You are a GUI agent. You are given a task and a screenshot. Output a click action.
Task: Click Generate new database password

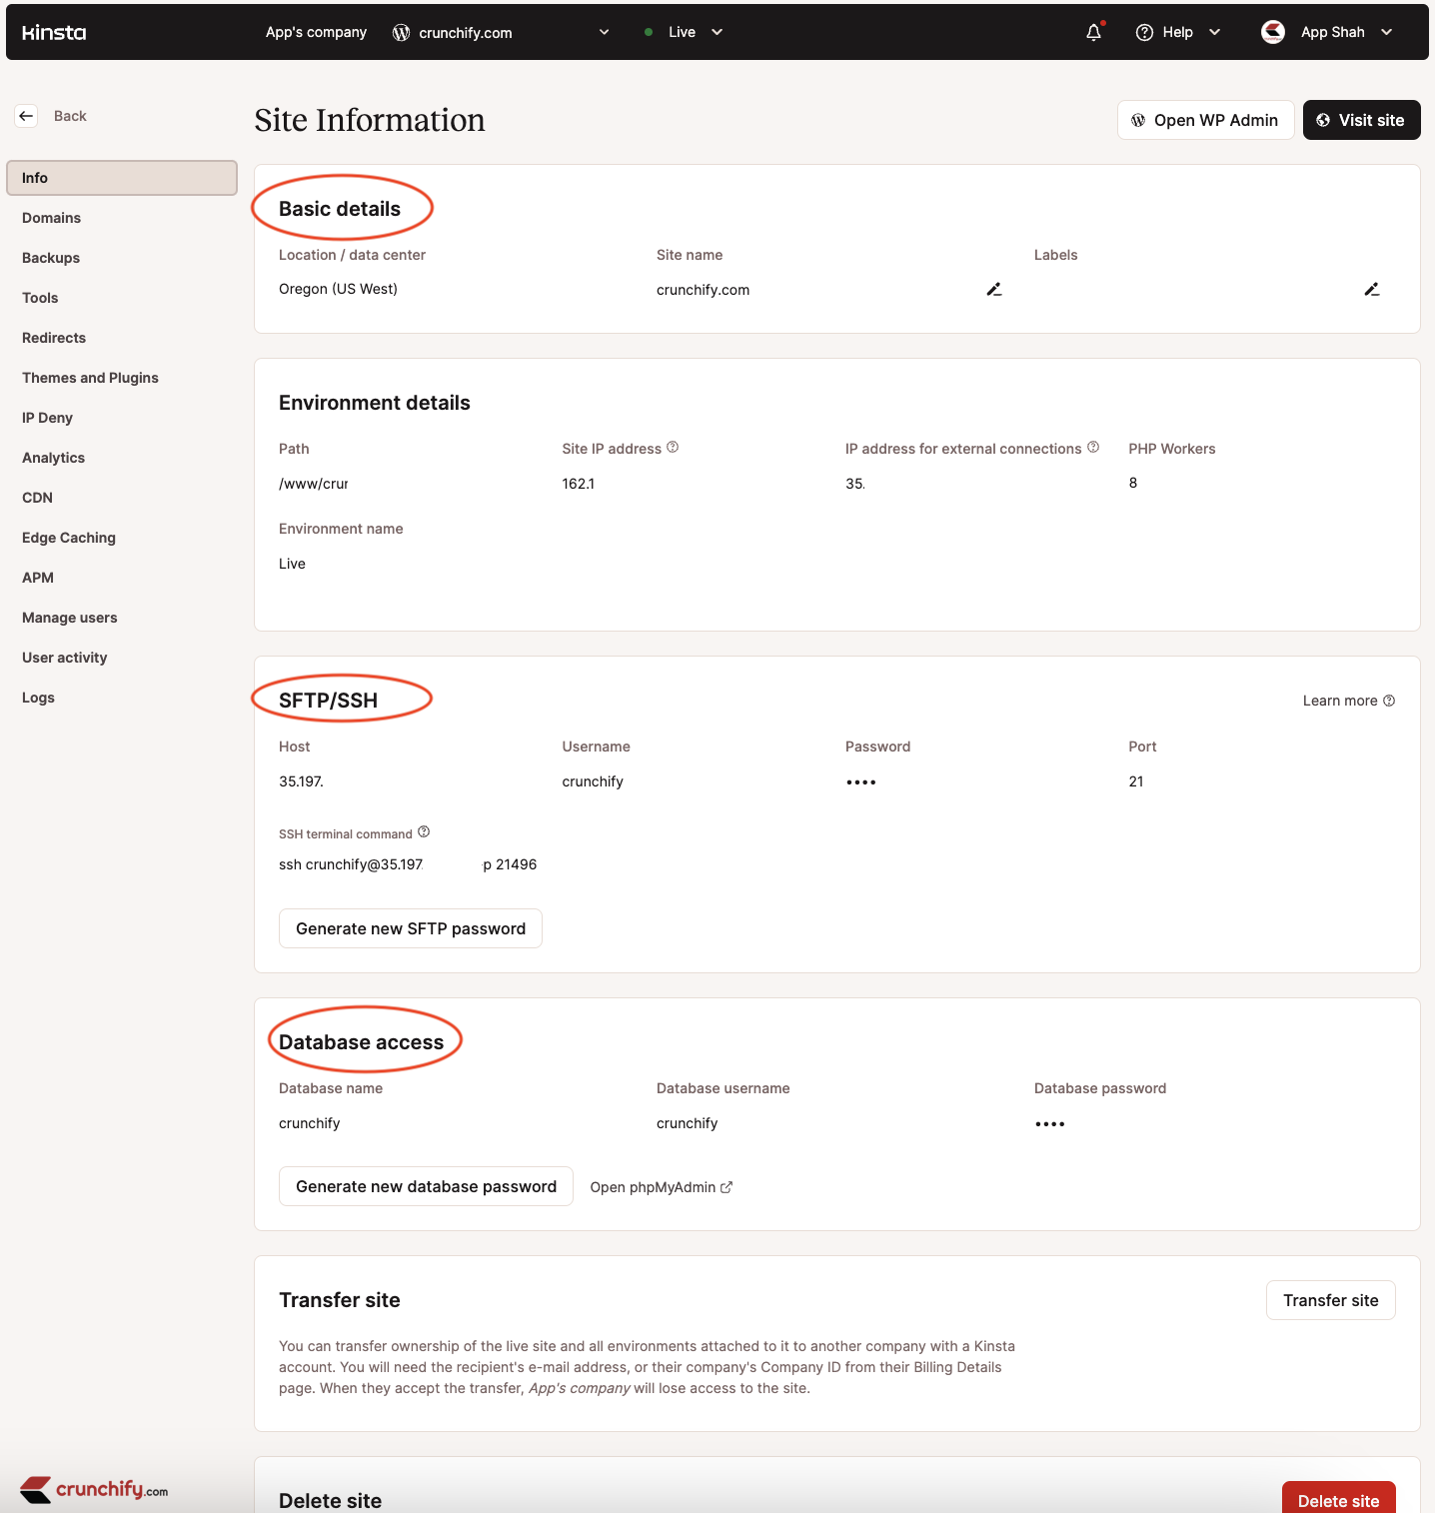(x=426, y=1186)
